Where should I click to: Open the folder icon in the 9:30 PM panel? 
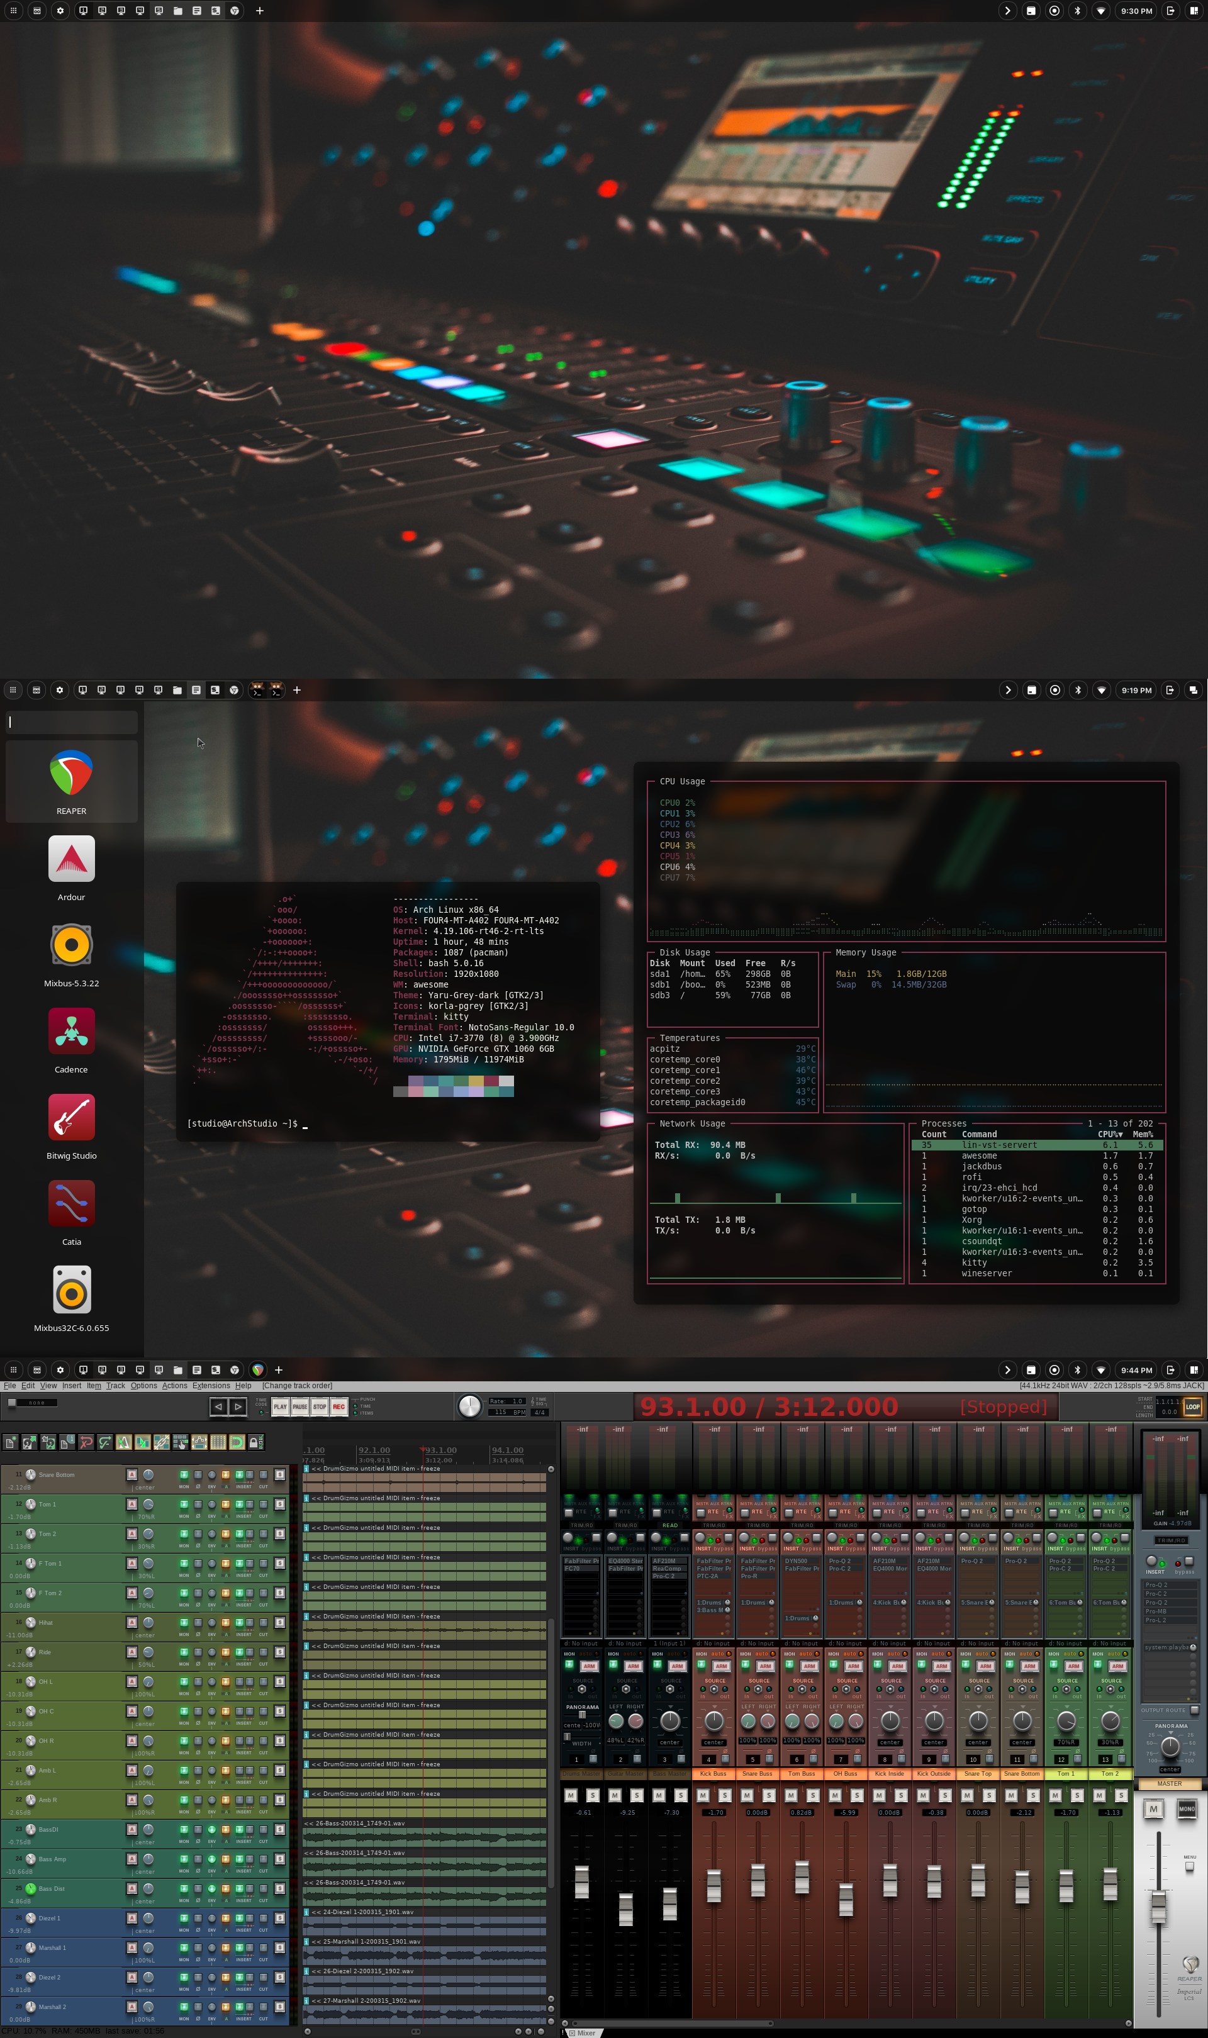[177, 11]
